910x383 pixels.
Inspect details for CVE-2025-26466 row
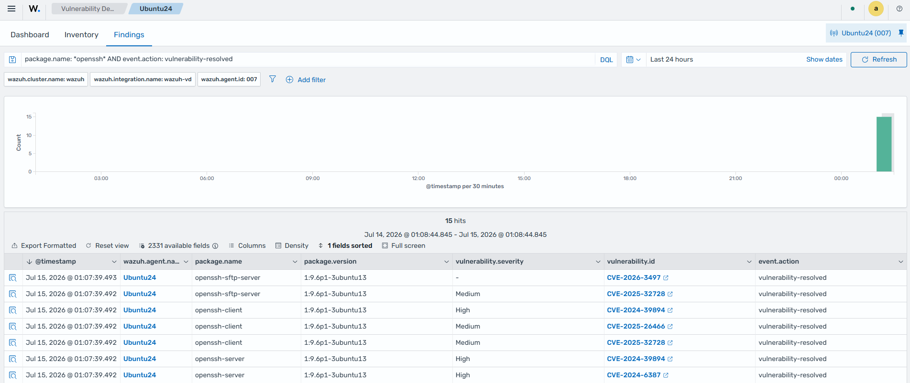coord(13,327)
